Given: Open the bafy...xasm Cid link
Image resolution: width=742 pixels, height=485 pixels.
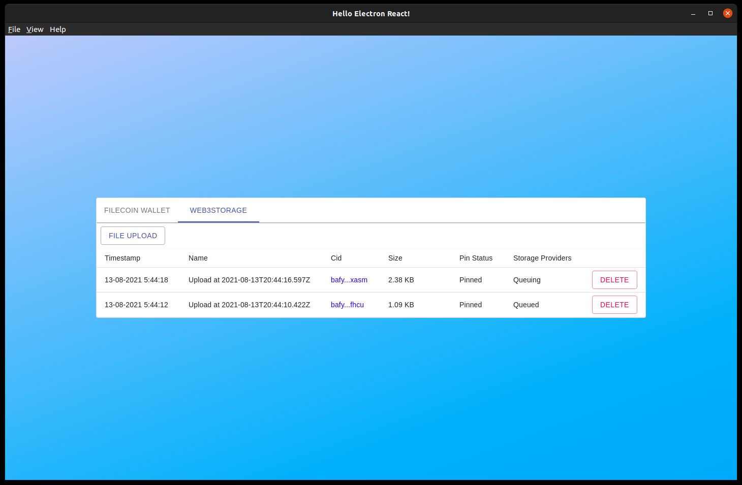Looking at the screenshot, I should coord(349,280).
